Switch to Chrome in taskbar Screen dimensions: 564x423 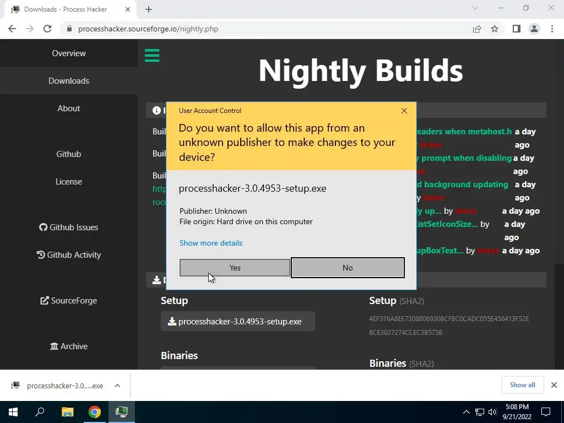[x=95, y=412]
